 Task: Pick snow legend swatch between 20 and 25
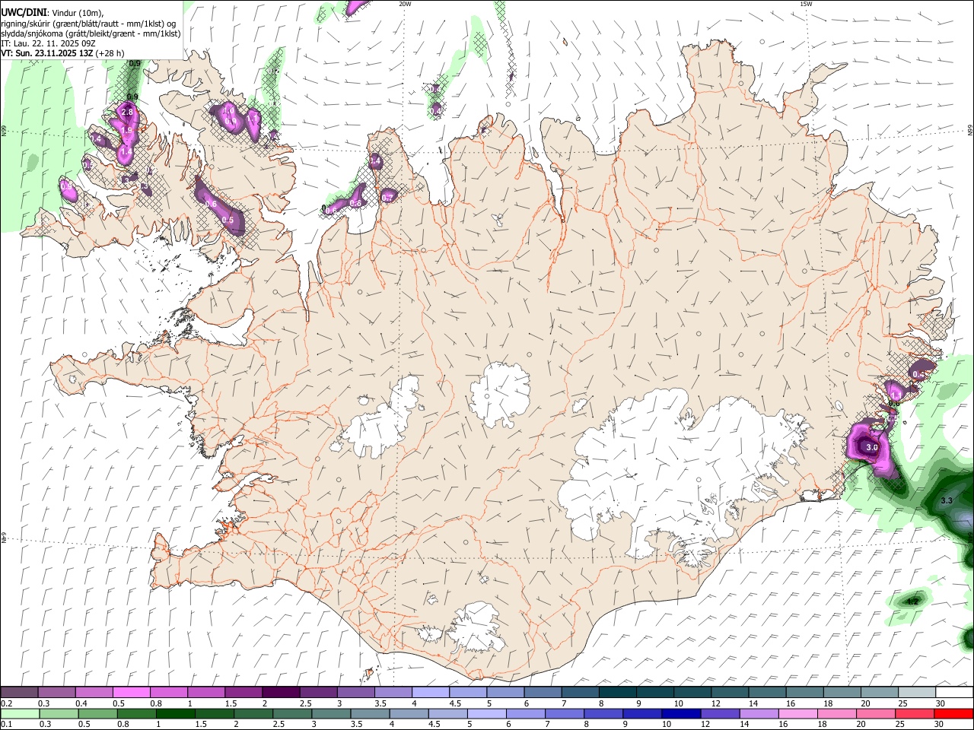pos(879,693)
